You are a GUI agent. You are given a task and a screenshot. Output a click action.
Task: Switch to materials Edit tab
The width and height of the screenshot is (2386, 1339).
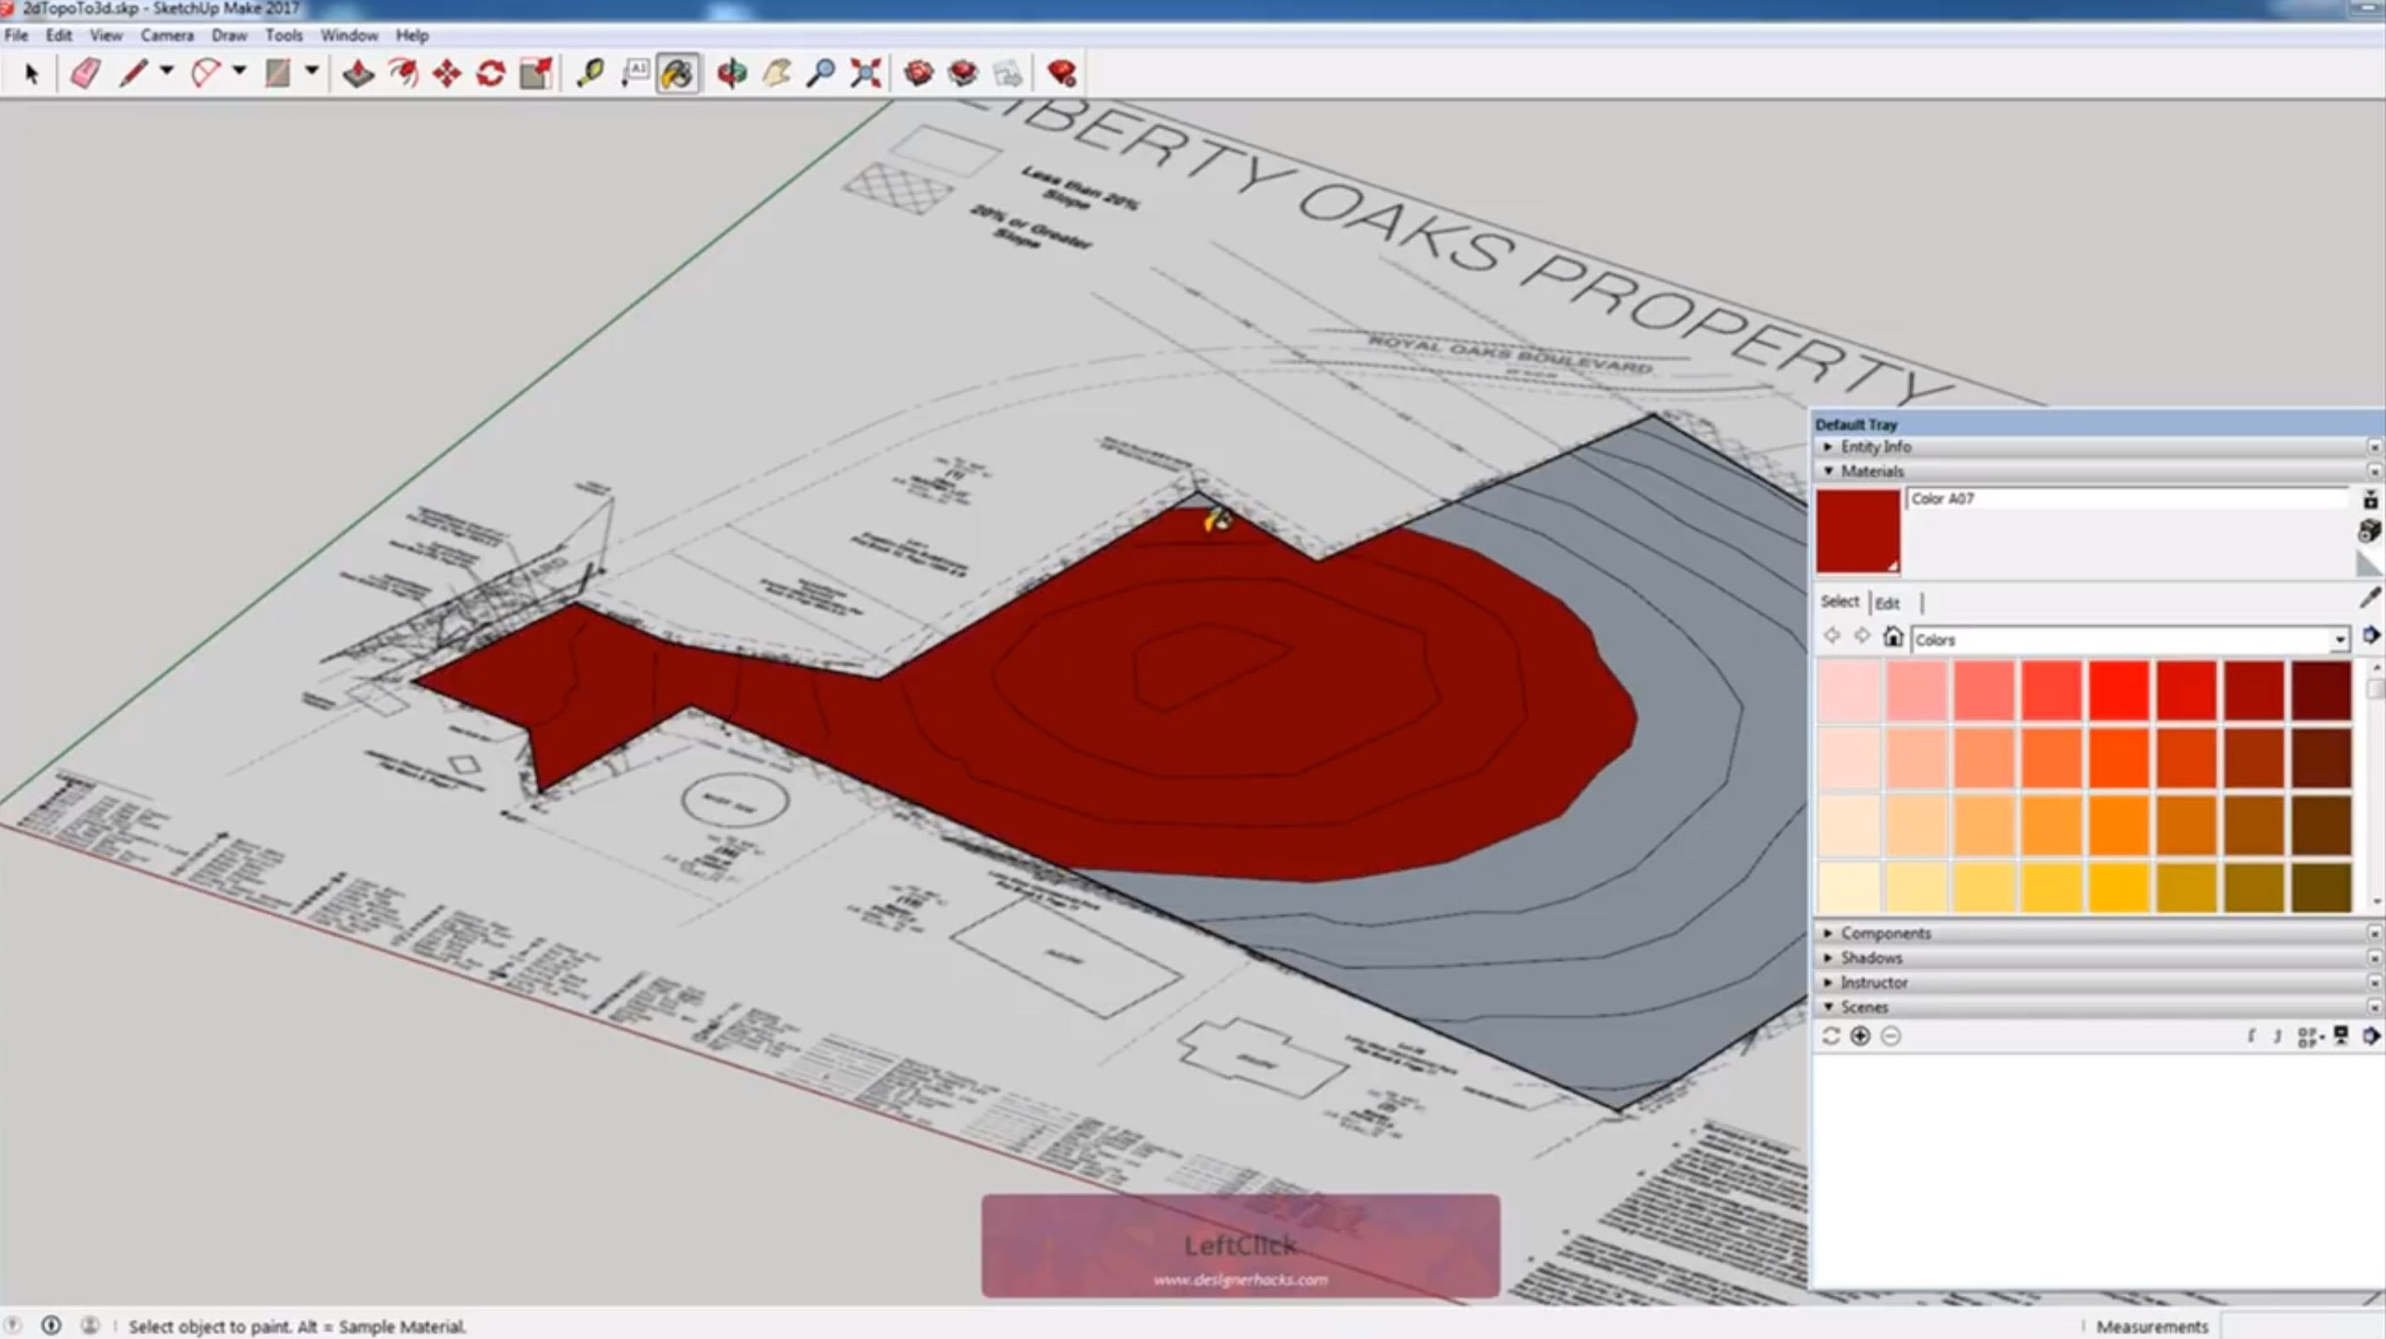click(x=1887, y=603)
